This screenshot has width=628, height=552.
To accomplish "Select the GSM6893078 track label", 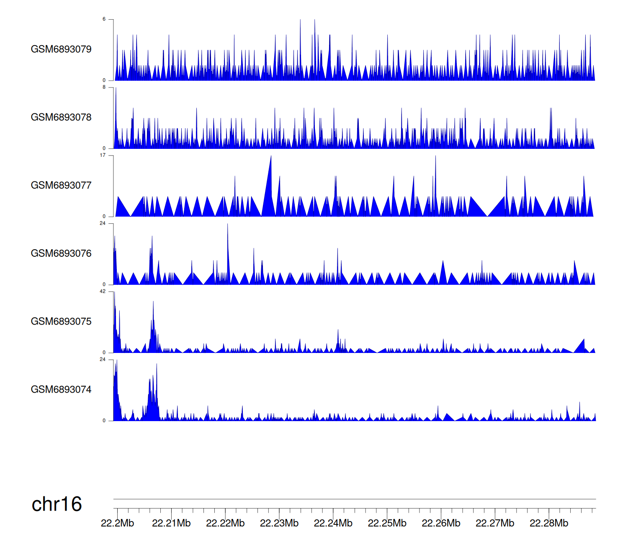I will tap(61, 118).
